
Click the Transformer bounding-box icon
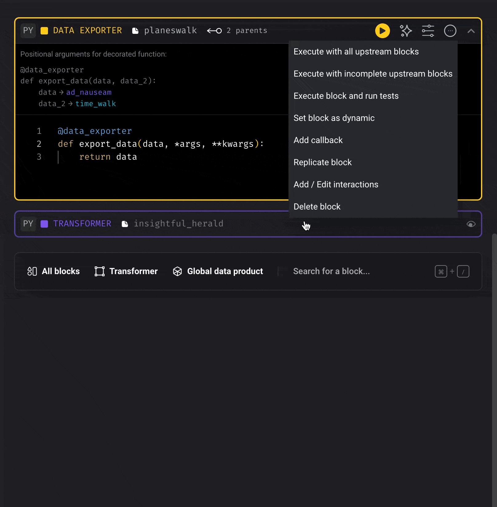[100, 271]
